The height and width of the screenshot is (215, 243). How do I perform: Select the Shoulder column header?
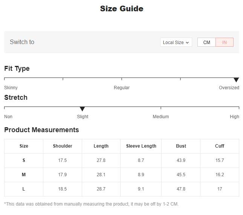[63, 146]
